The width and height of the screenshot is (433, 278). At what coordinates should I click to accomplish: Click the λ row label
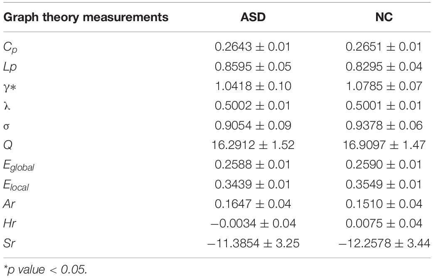pos(7,106)
